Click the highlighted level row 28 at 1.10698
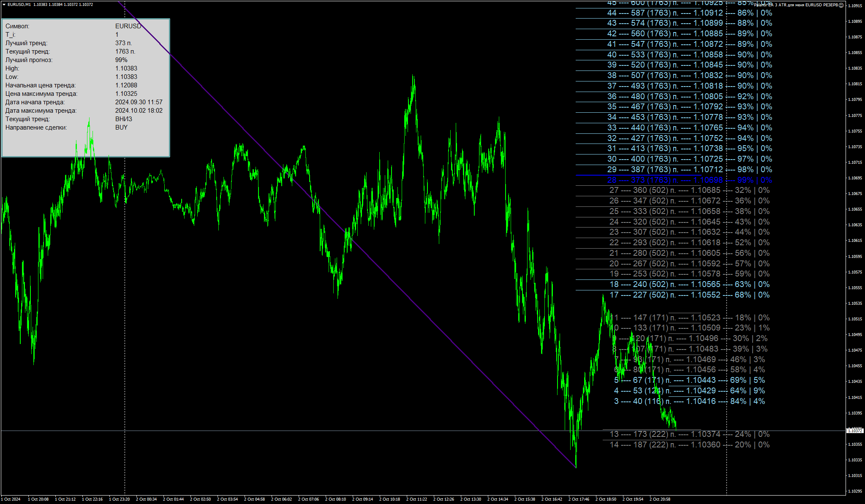865x504 pixels. point(690,180)
